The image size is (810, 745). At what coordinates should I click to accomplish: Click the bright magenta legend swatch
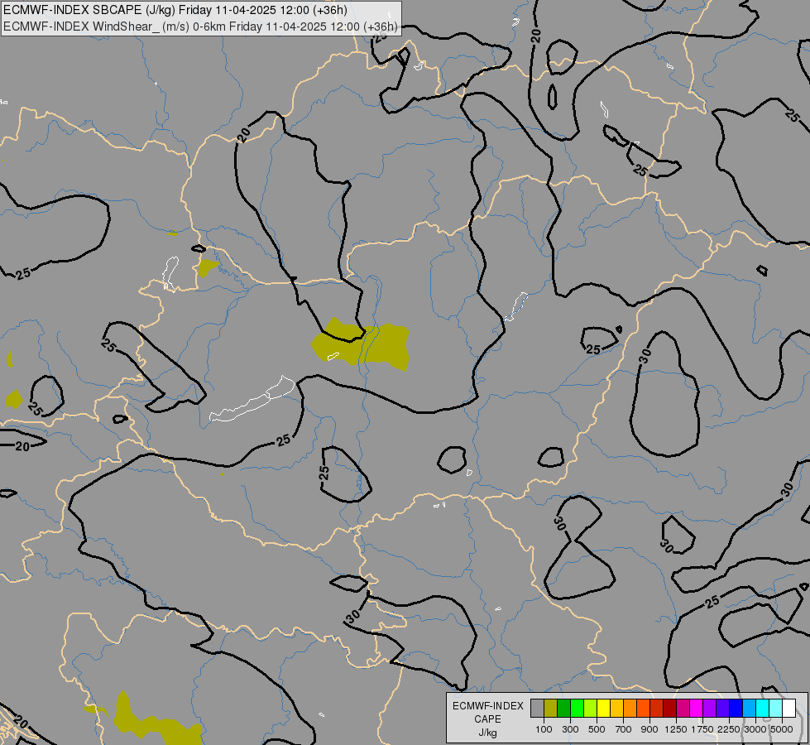697,708
